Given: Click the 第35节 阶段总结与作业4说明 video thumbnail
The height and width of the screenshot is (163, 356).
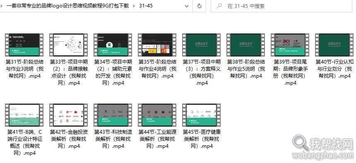Looking at the screenshot, I should (157, 45).
